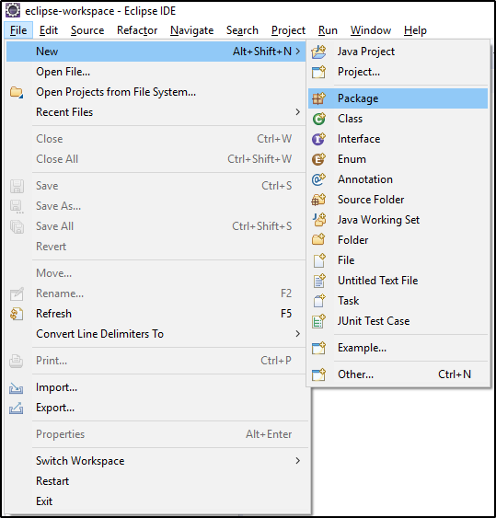
Task: Click the Java Project icon in New submenu
Action: point(319,52)
